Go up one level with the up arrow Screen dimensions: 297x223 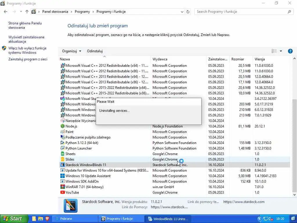pos(27,12)
